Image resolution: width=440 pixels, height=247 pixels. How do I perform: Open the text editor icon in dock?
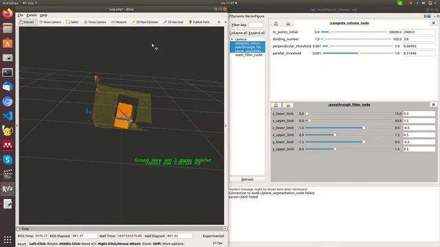coord(8,204)
